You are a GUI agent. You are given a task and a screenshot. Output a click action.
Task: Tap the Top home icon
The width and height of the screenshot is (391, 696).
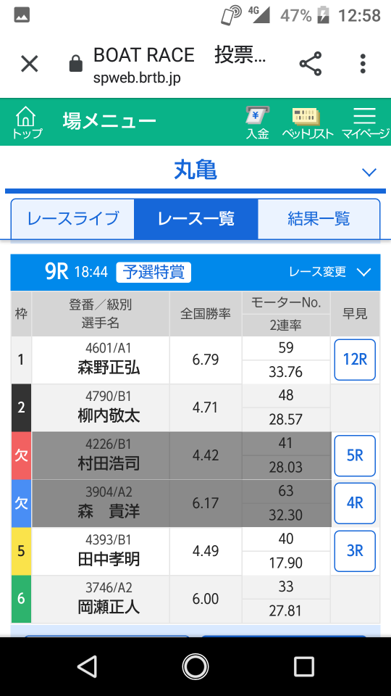pyautogui.click(x=26, y=122)
